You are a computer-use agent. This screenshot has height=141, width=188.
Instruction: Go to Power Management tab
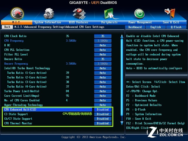point(140,22)
